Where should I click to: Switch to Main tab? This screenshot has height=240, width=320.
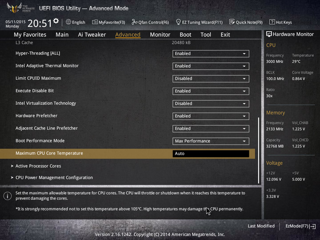[62, 35]
